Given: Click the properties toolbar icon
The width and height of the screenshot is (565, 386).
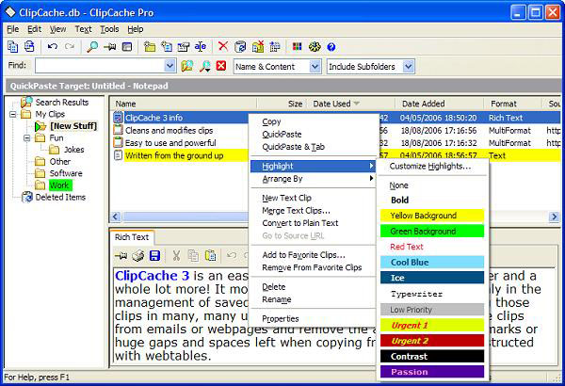Looking at the screenshot, I should tap(184, 46).
